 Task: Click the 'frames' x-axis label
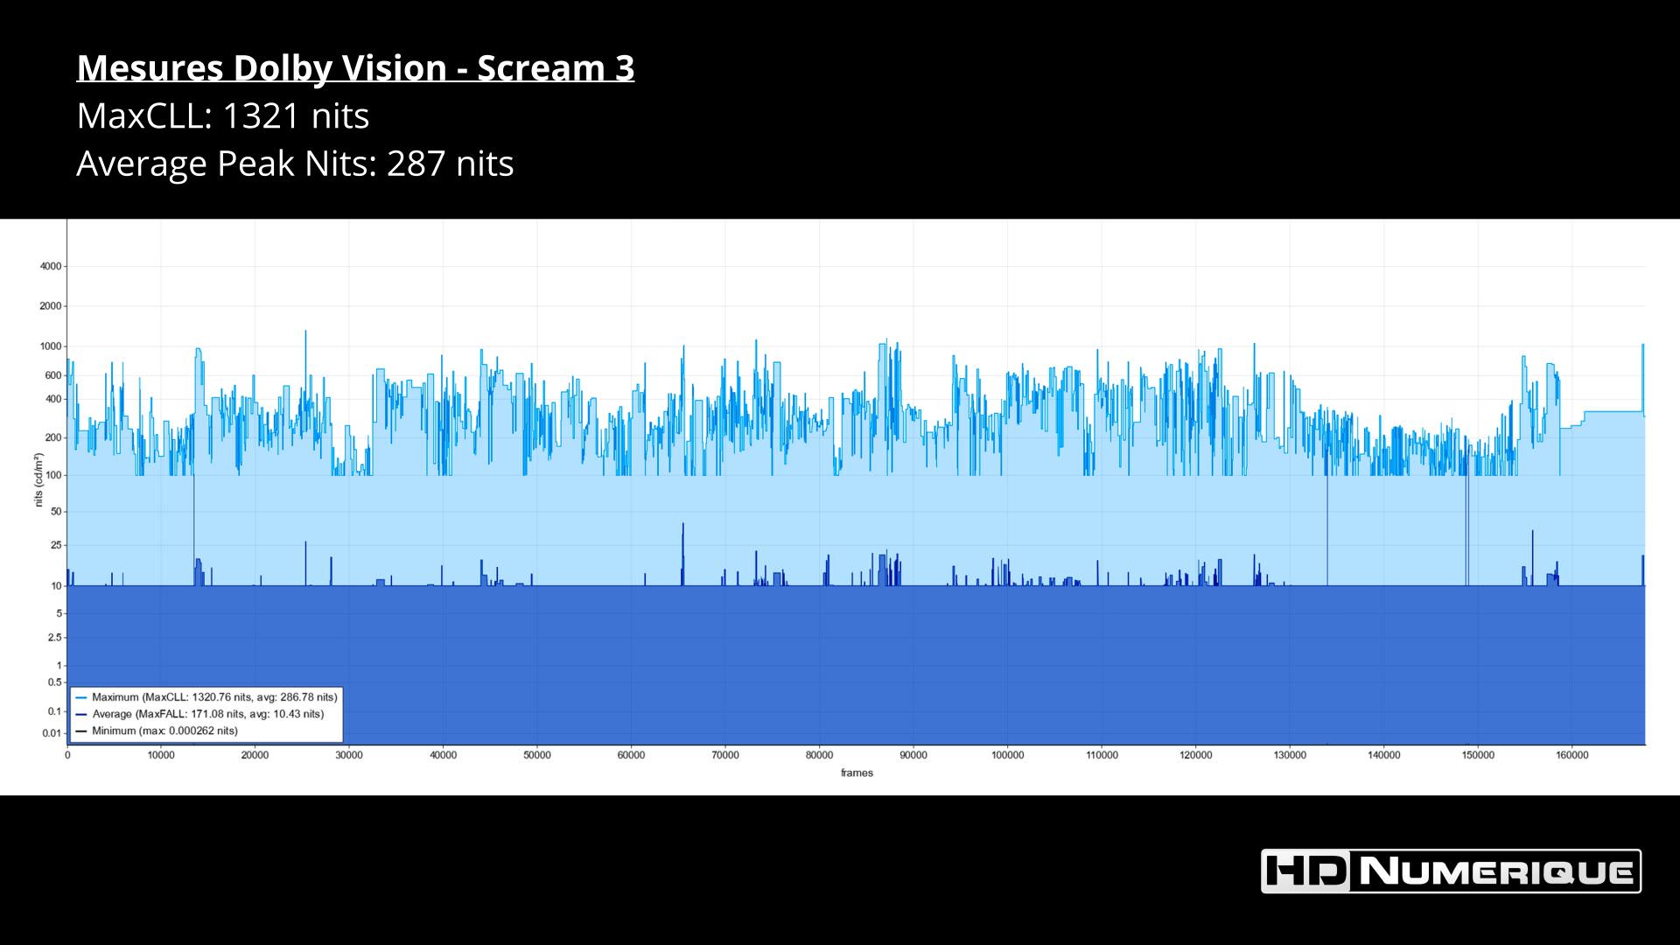tap(857, 773)
